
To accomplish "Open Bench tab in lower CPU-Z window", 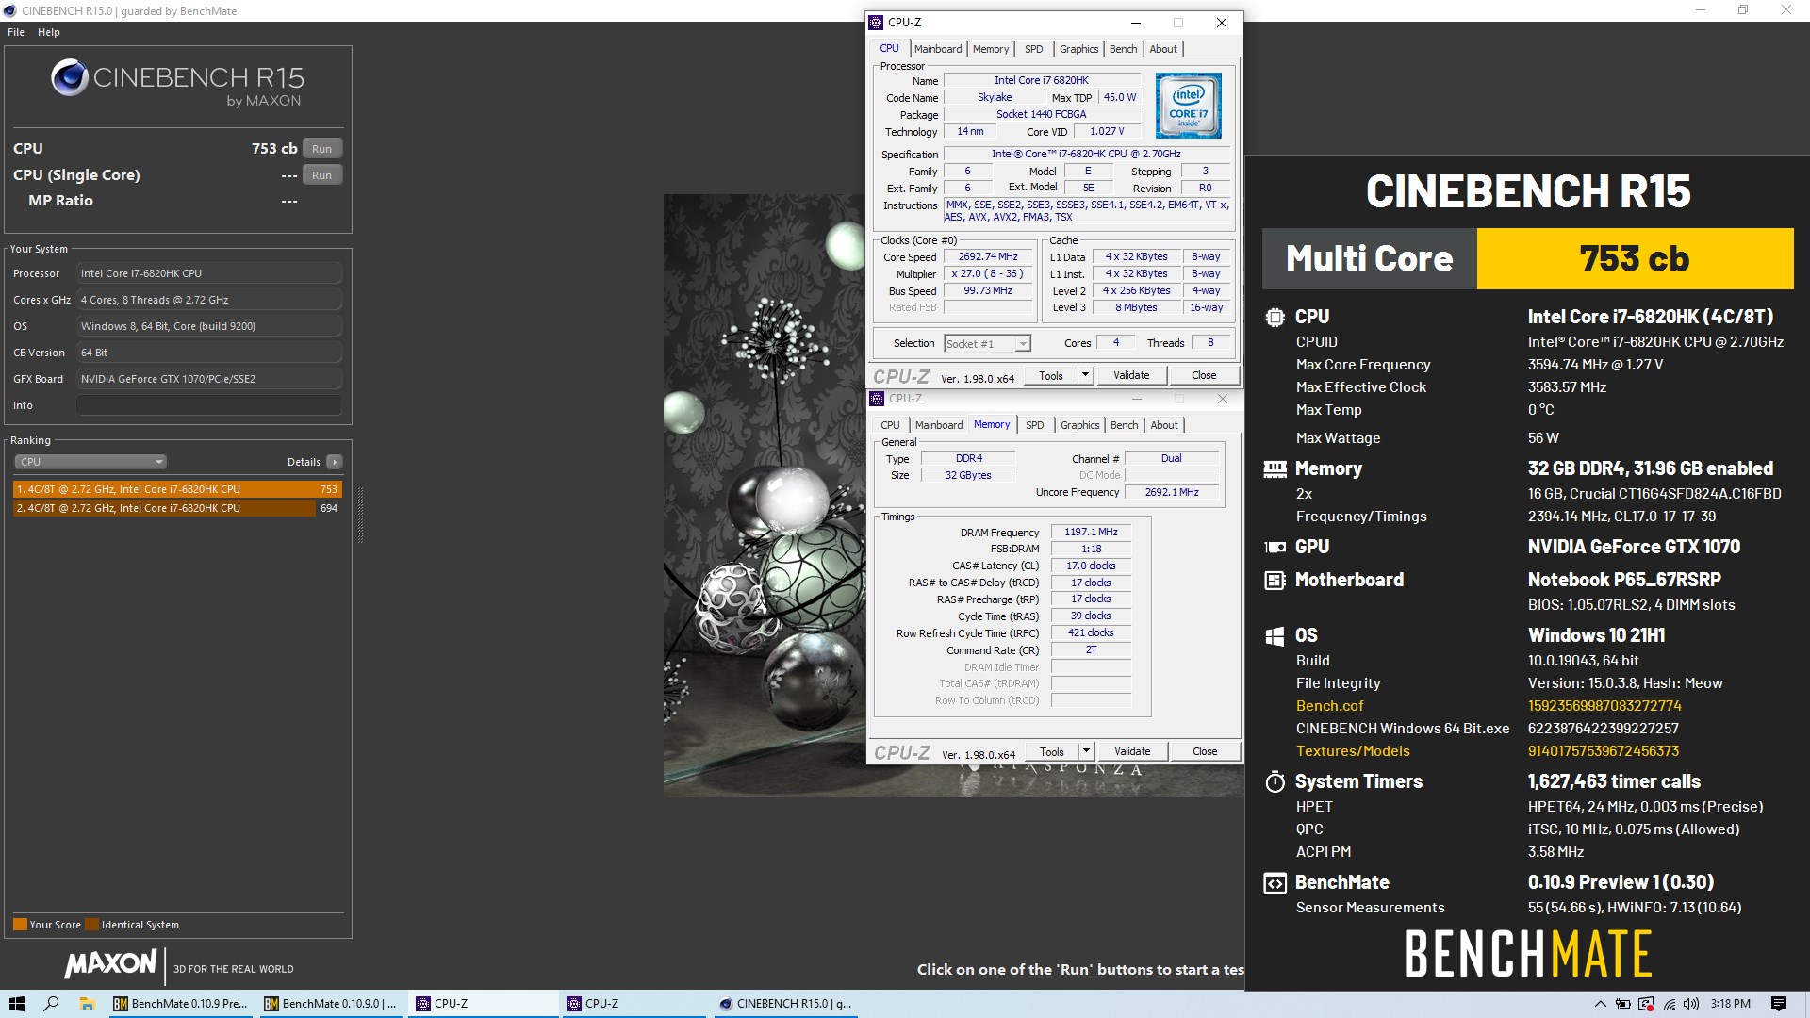I will coord(1124,425).
